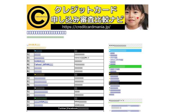The width and height of the screenshot is (169, 112).
Task: Select the orange '2018 5' article heading
Action: pos(34,45)
